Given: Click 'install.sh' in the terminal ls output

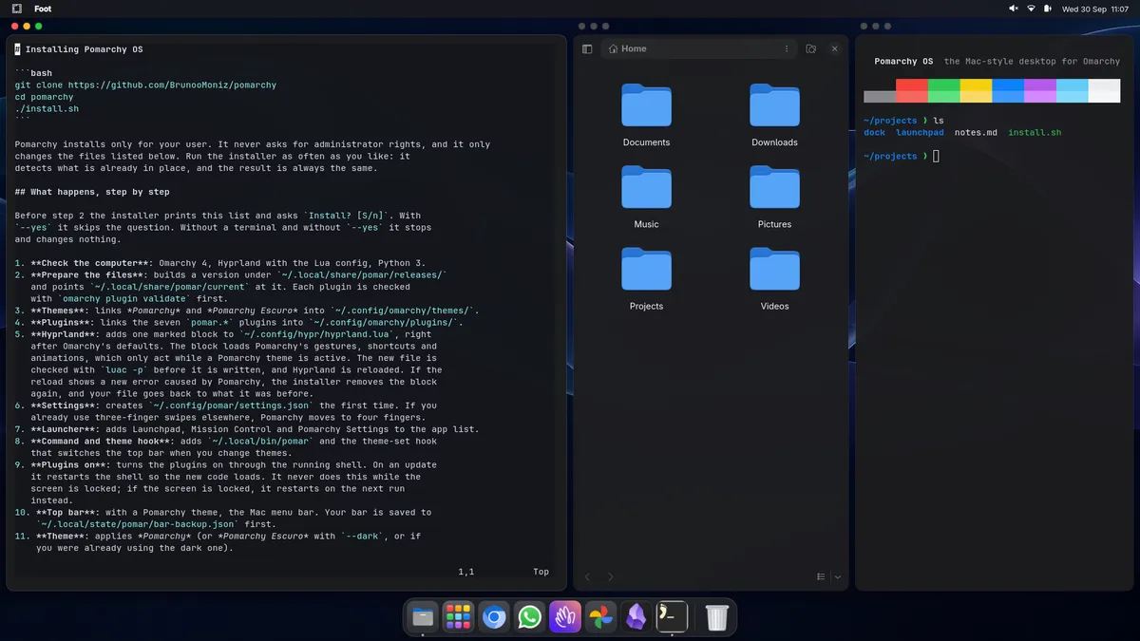Looking at the screenshot, I should (x=1035, y=133).
